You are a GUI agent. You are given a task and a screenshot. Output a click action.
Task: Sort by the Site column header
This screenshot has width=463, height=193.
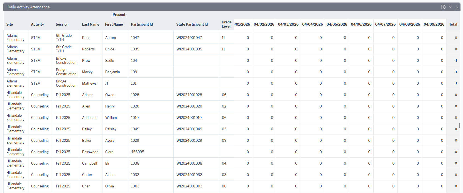pos(10,24)
